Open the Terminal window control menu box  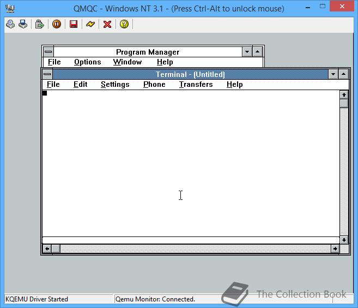(47, 74)
